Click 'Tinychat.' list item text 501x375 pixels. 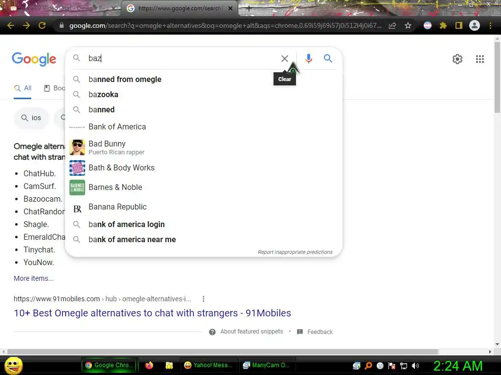[x=39, y=250]
